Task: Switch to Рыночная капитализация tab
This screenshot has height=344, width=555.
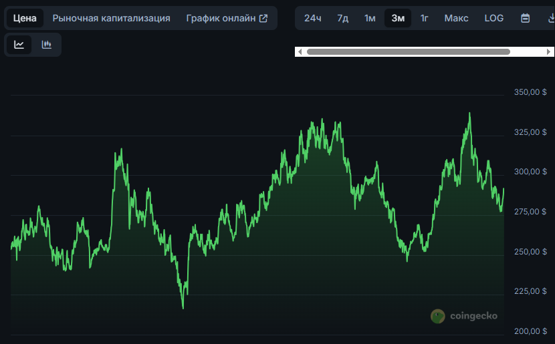Action: (x=111, y=18)
